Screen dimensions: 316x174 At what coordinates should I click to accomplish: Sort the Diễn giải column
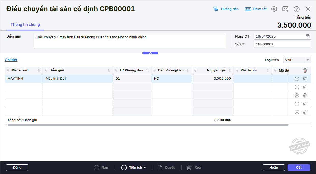tap(109, 70)
